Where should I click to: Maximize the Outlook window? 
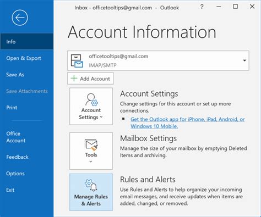pos(236,7)
